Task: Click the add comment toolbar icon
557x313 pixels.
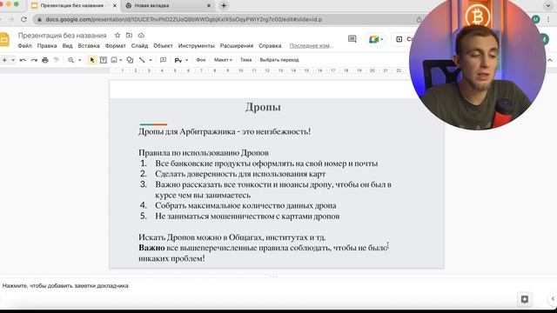Action: [x=163, y=60]
